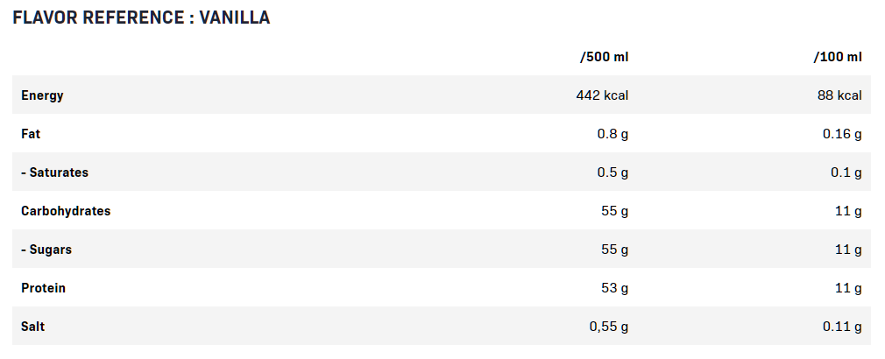
Task: Click the 53 g protein value
Action: pyautogui.click(x=614, y=288)
